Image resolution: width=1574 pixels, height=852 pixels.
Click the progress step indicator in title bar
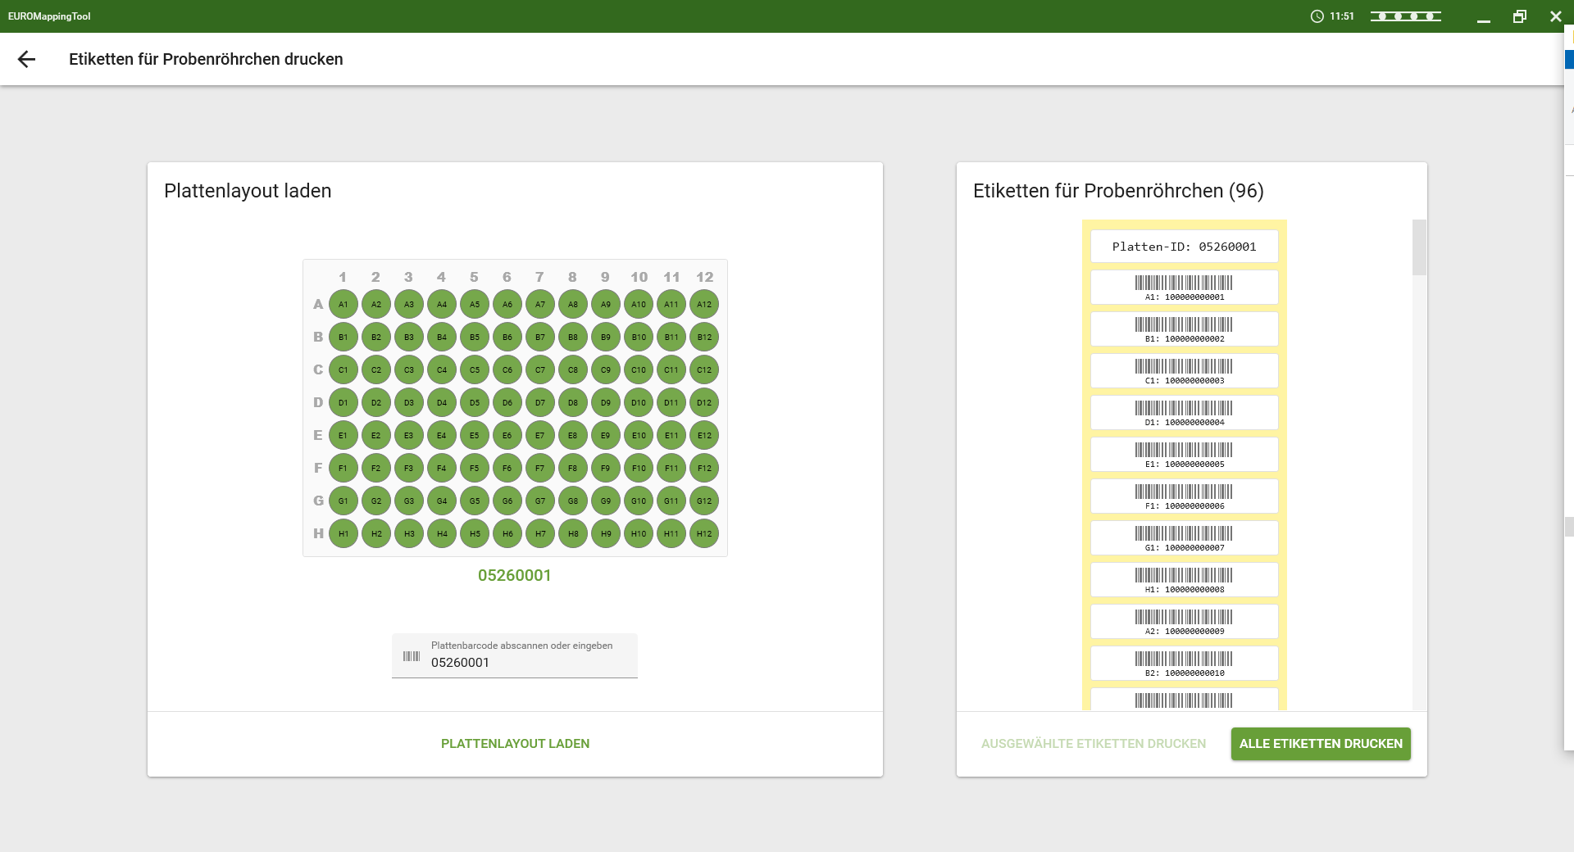[1405, 16]
